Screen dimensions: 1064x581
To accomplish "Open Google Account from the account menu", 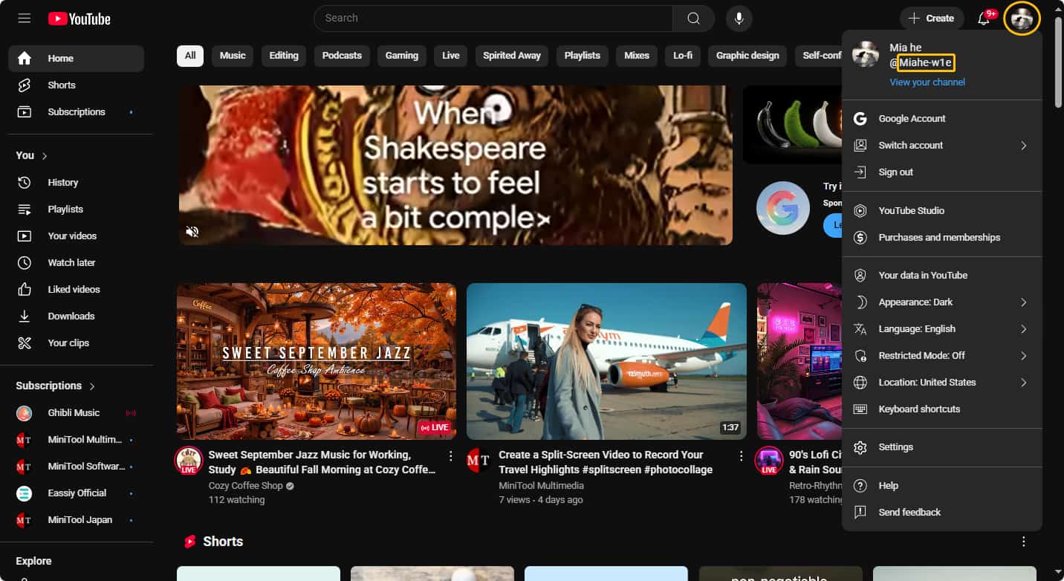I will 942,118.
